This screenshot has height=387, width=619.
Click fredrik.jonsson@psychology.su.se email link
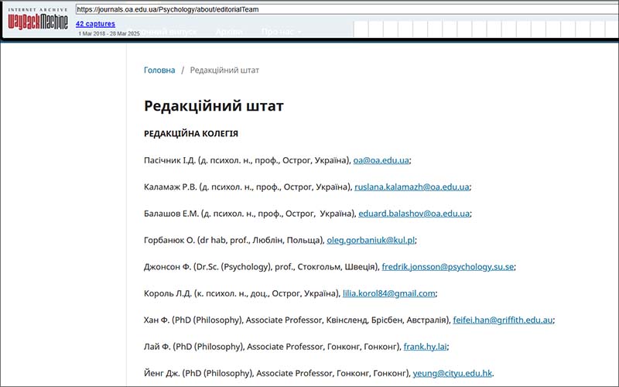point(448,267)
